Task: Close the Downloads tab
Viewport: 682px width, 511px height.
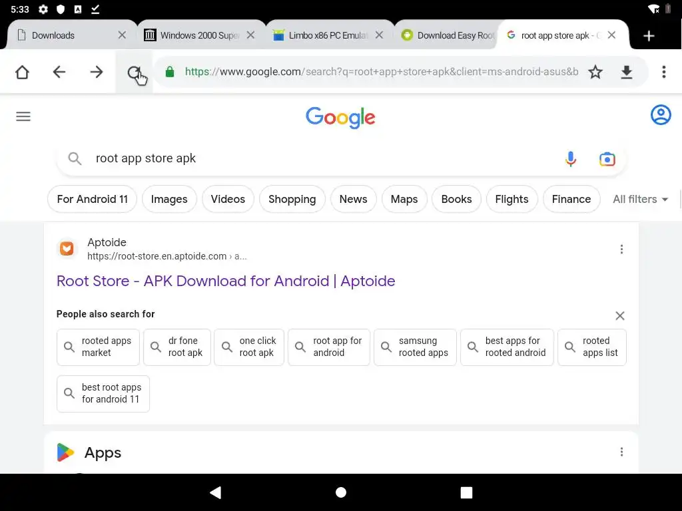Action: [x=123, y=35]
